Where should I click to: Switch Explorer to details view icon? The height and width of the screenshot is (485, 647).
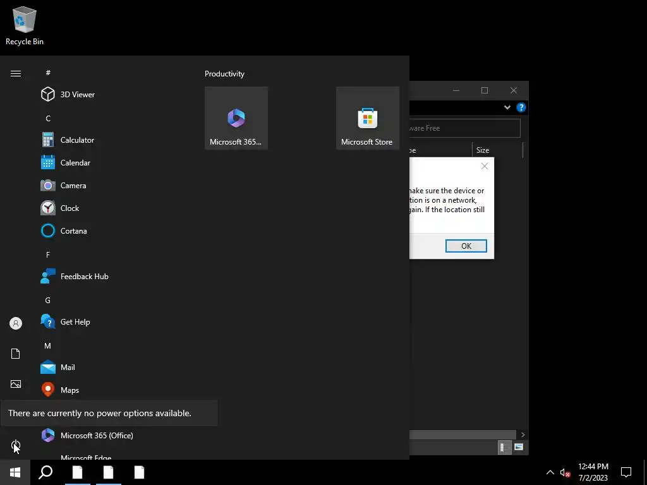click(x=504, y=447)
